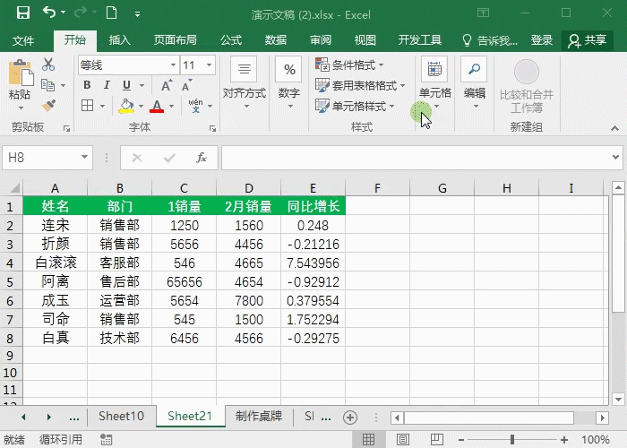Collapse the ribbon with the up chevron

point(614,128)
